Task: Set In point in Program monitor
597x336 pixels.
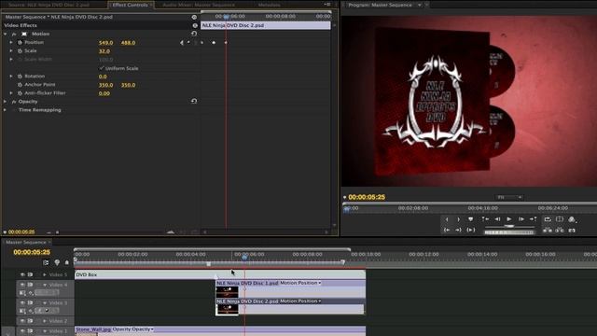Action: [447, 219]
